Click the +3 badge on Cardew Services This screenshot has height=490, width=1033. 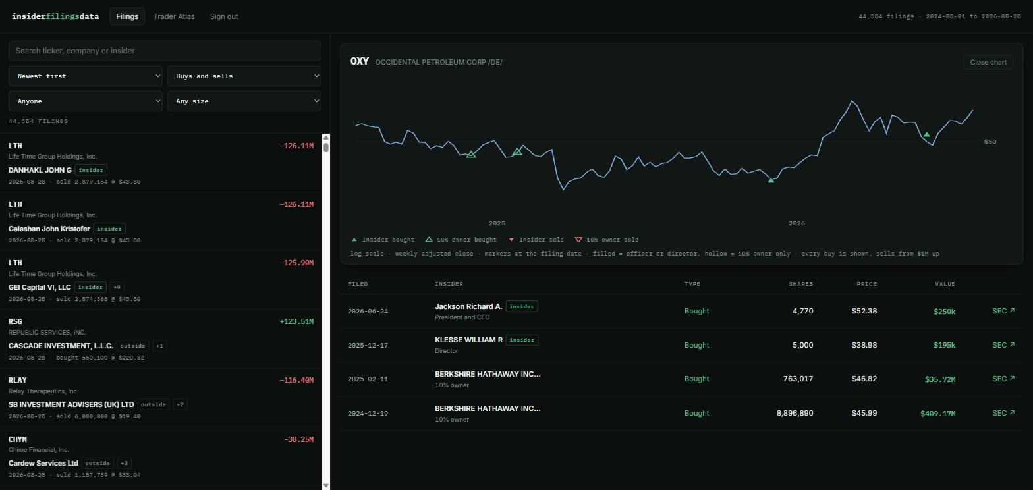(x=124, y=463)
